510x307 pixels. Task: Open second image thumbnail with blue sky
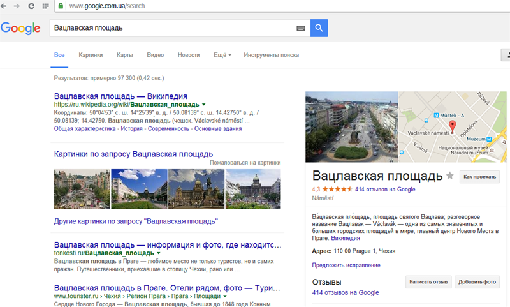click(139, 189)
